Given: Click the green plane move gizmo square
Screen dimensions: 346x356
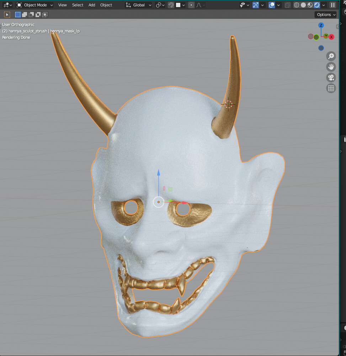Looking at the screenshot, I should click(170, 189).
